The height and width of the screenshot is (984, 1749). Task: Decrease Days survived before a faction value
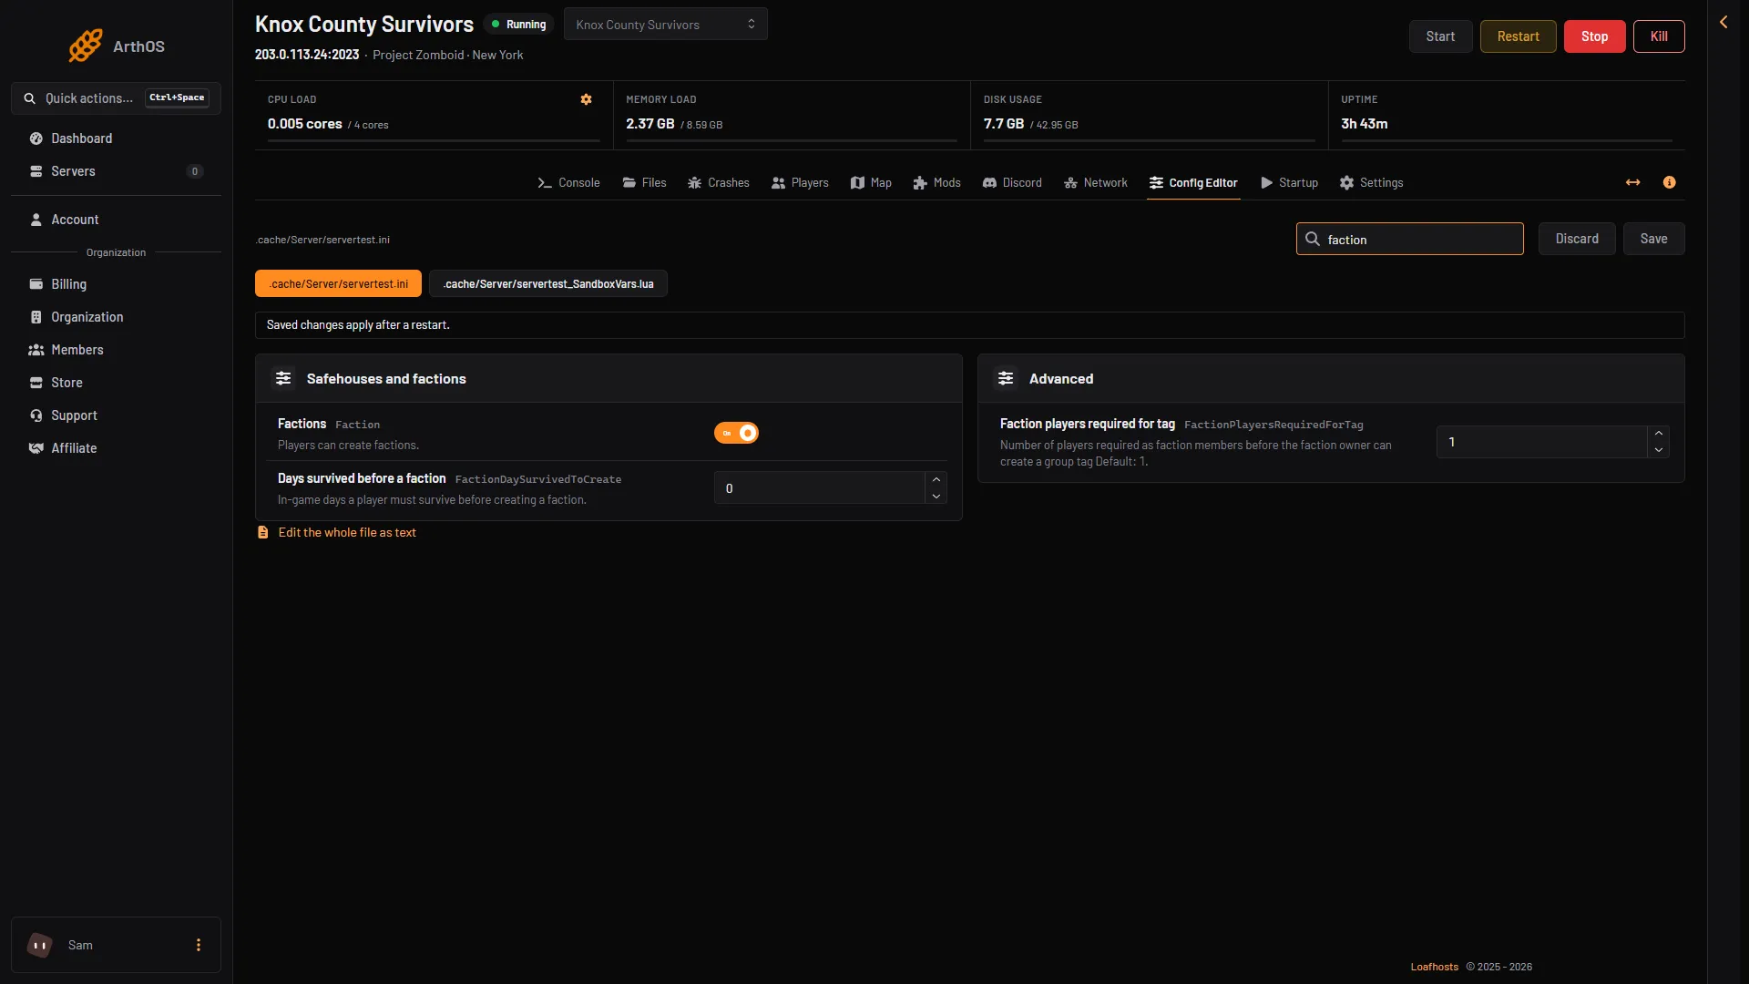pos(936,497)
